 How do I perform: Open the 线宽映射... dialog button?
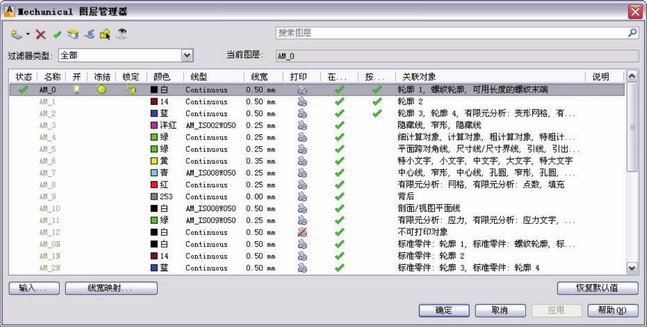pos(111,288)
